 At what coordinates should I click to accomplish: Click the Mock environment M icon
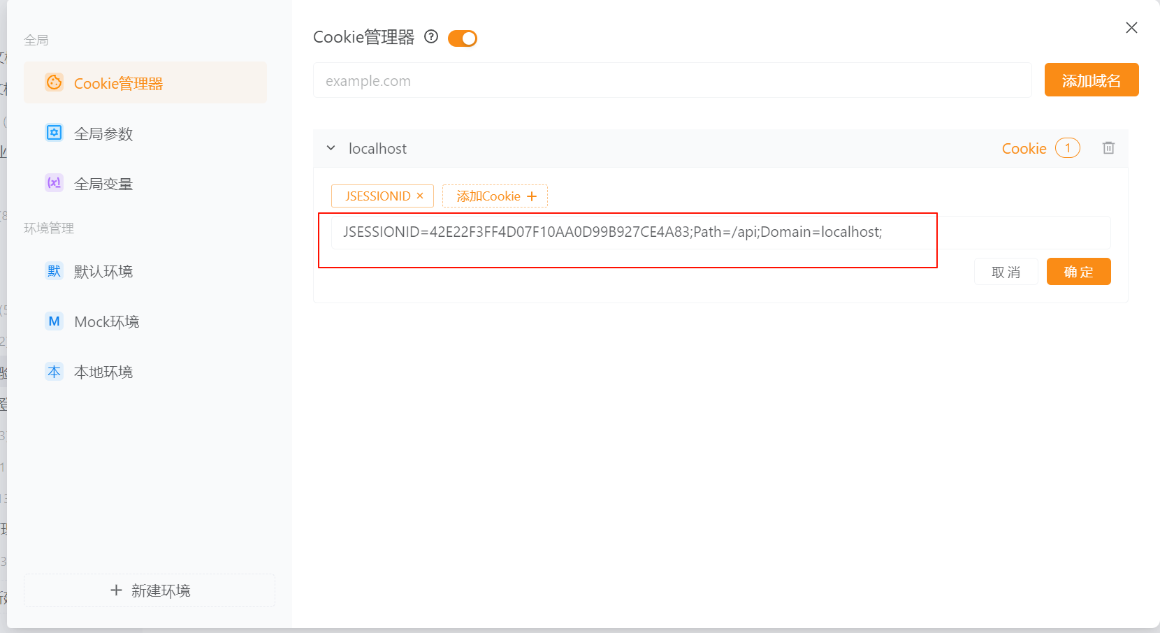pyautogui.click(x=54, y=321)
